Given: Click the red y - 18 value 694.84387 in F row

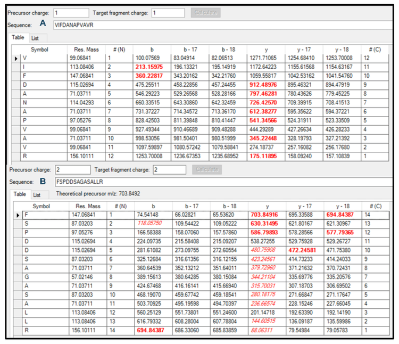Looking at the screenshot, I should pos(340,215).
